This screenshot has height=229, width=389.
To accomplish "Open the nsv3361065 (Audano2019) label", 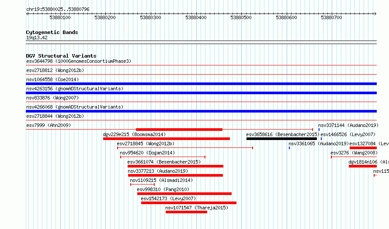I will [319, 144].
